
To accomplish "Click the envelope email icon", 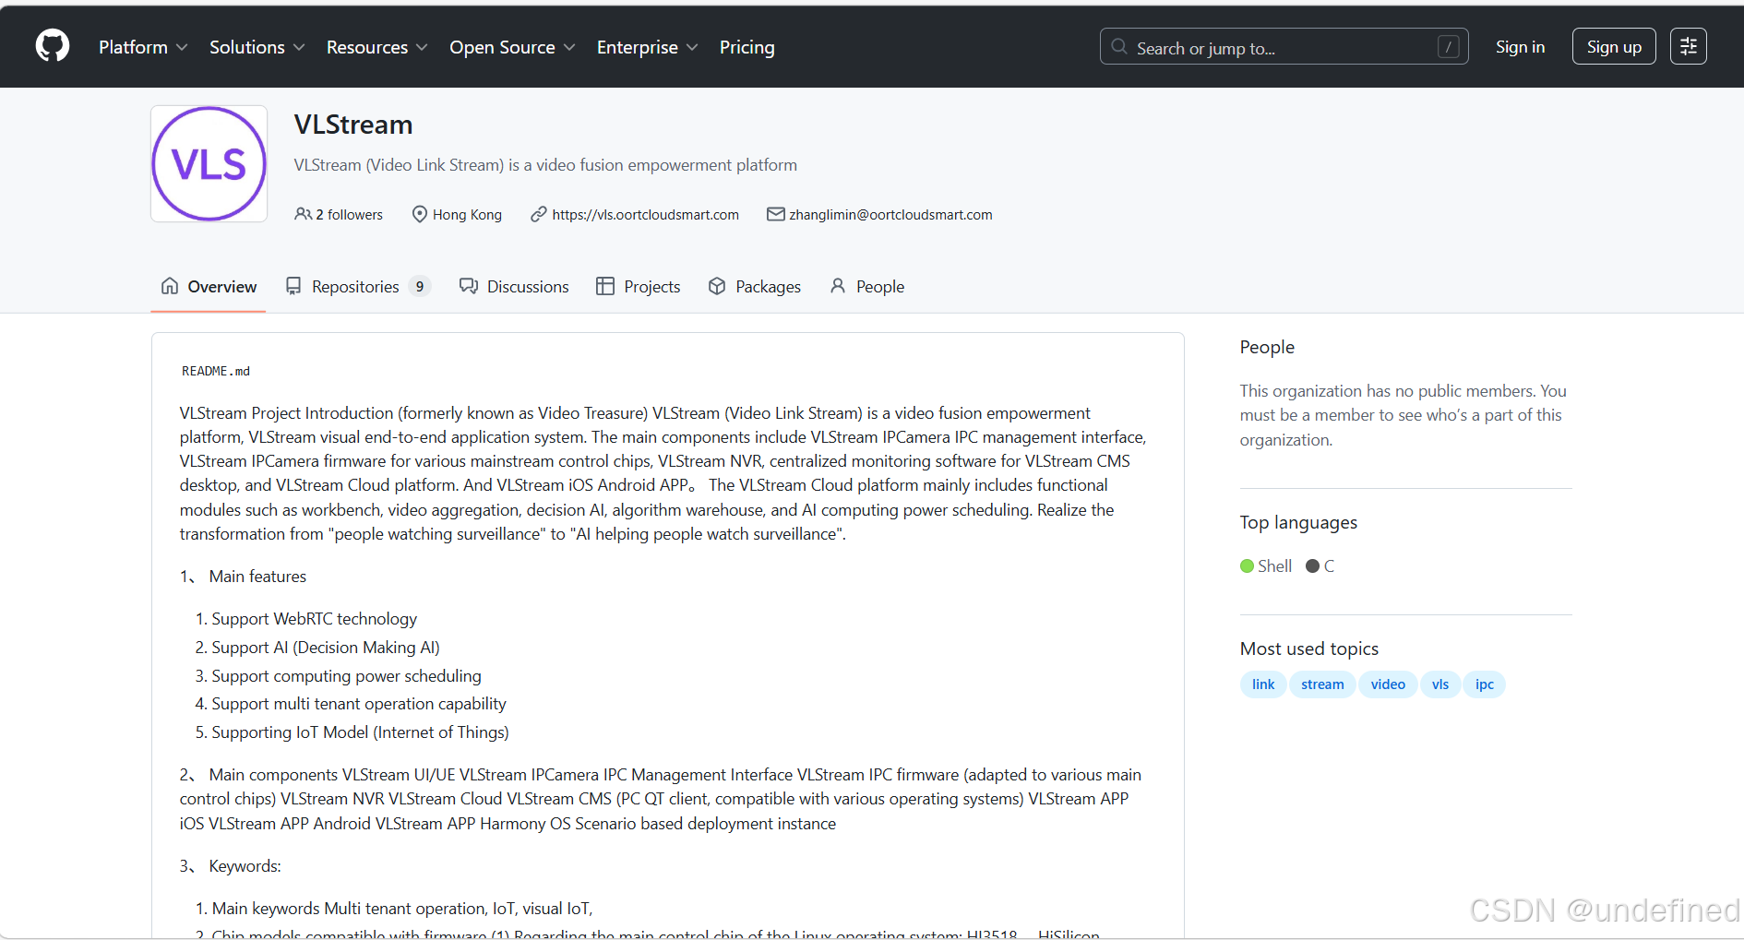I will [x=776, y=214].
